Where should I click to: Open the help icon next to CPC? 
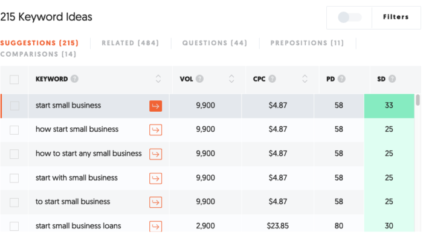point(272,79)
